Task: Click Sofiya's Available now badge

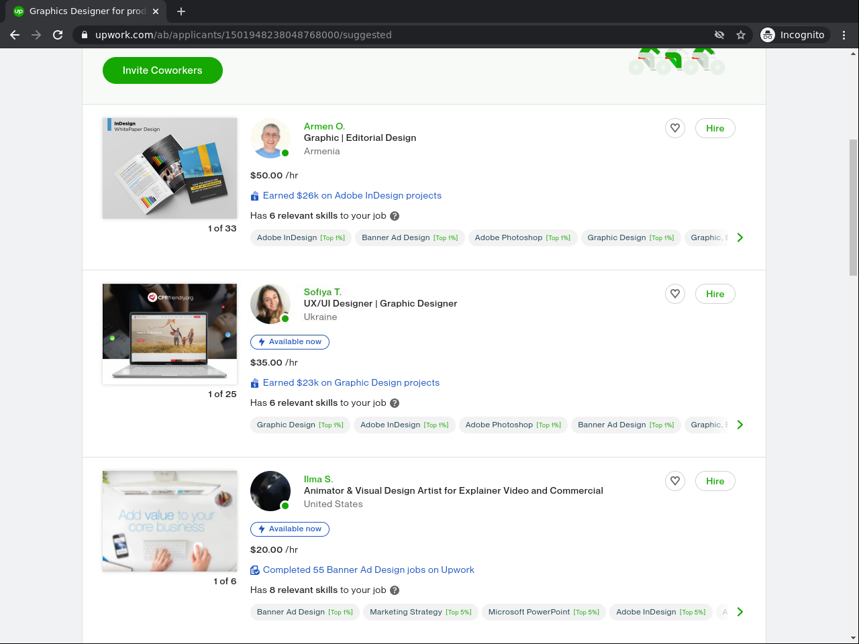Action: point(290,342)
